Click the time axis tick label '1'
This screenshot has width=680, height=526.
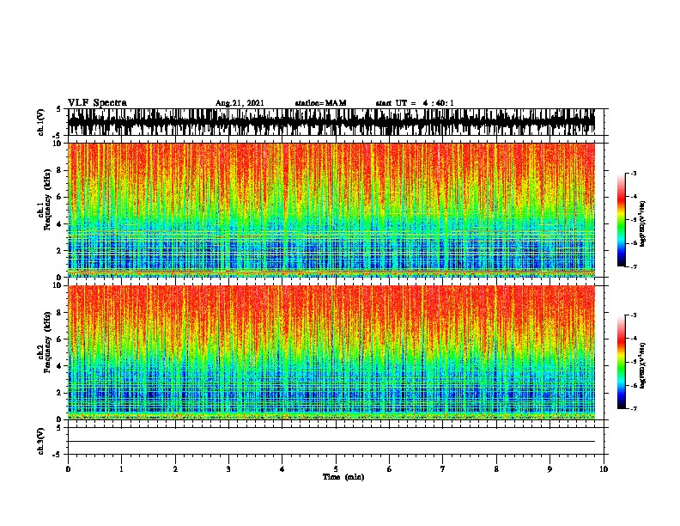pos(122,468)
